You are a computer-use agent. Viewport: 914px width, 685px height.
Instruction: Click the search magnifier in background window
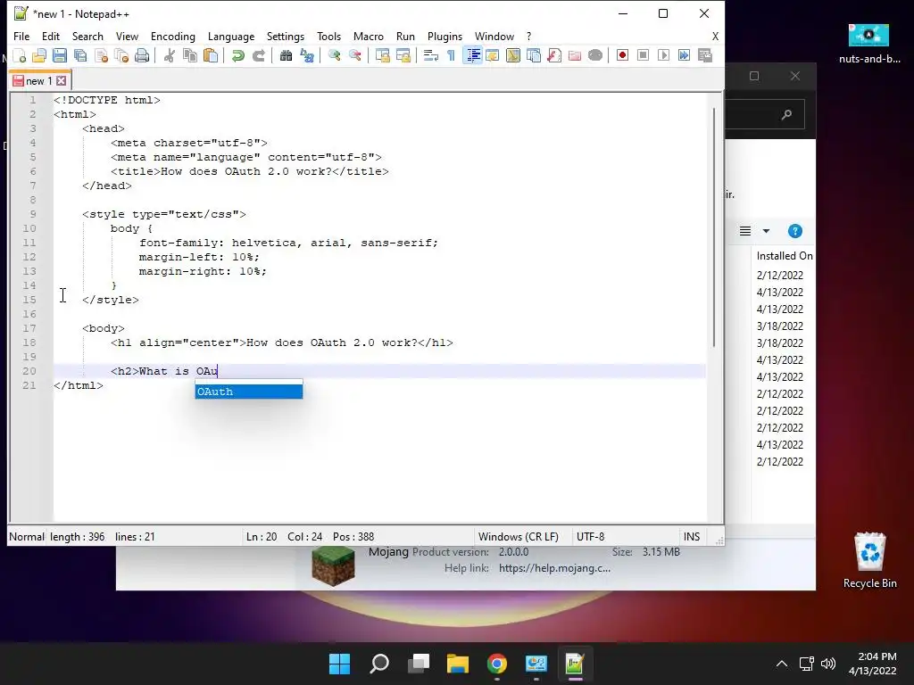(x=786, y=115)
